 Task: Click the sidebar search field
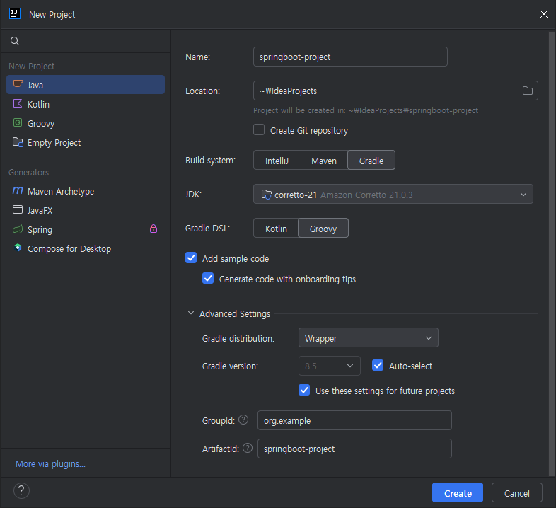[86, 41]
